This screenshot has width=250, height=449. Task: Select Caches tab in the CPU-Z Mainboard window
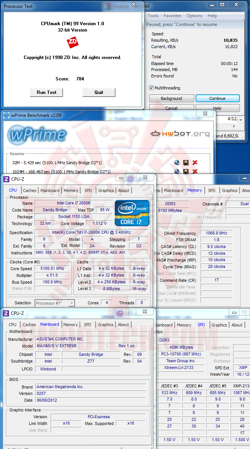(29, 324)
